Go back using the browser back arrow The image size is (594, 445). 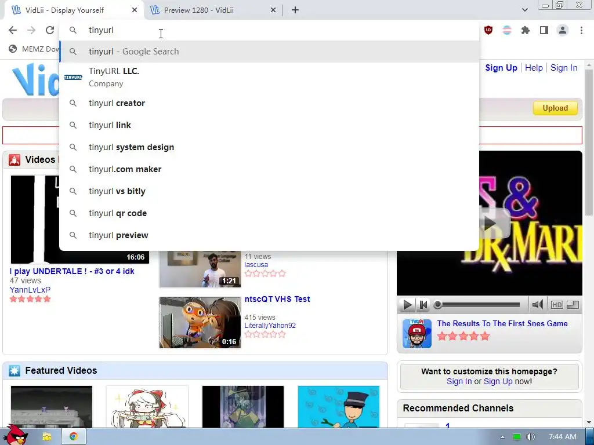(13, 30)
